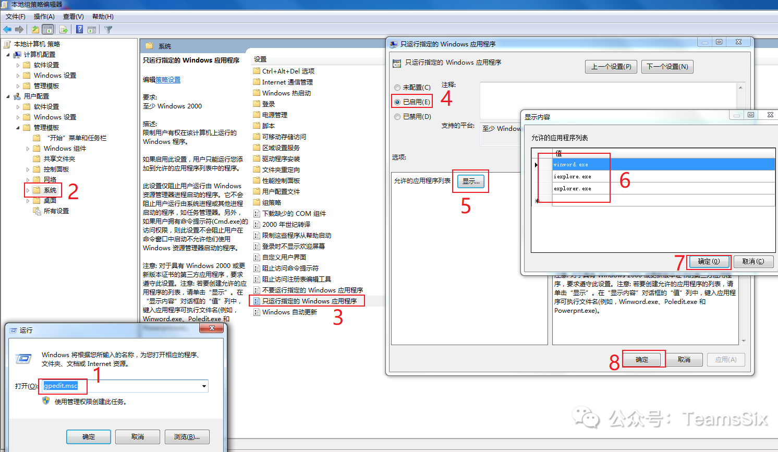
Task: Open the 操作(A) menu
Action: point(44,17)
